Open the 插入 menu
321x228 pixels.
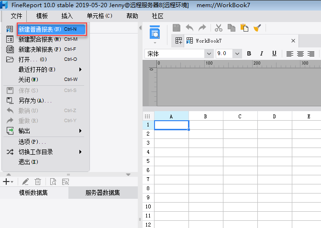[x=67, y=16]
